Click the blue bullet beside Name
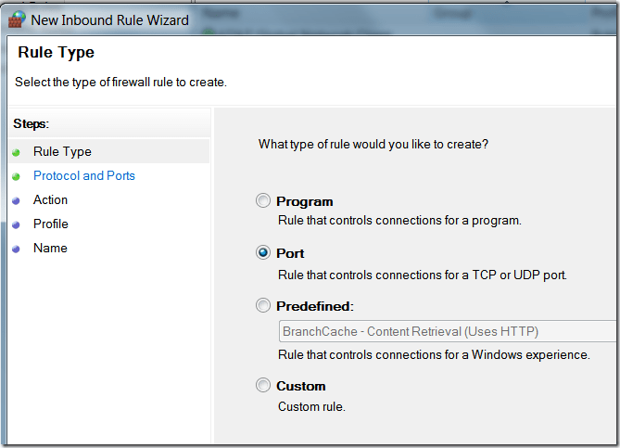This screenshot has height=448, width=620. (x=16, y=249)
